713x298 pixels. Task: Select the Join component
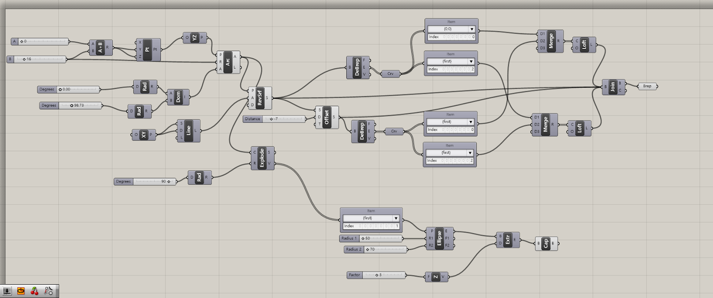pyautogui.click(x=613, y=87)
